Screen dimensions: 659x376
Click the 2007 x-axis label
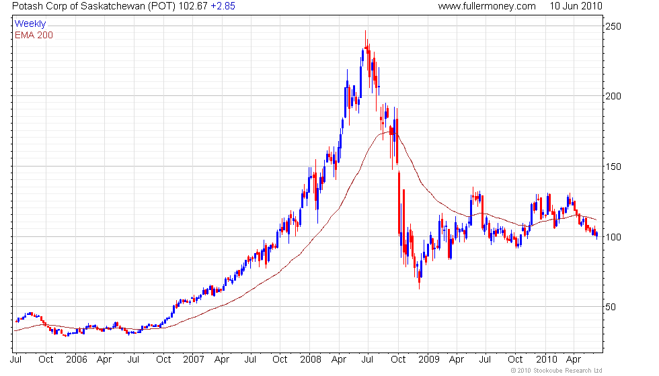(x=194, y=360)
